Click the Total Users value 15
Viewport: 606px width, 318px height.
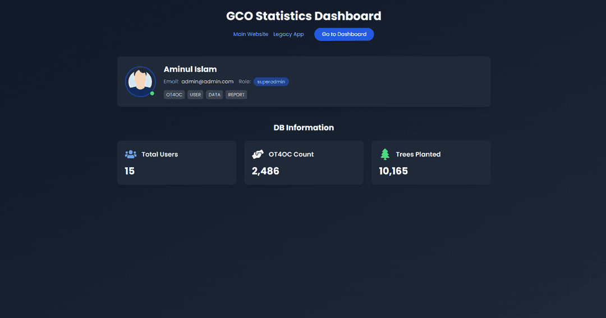pos(130,171)
